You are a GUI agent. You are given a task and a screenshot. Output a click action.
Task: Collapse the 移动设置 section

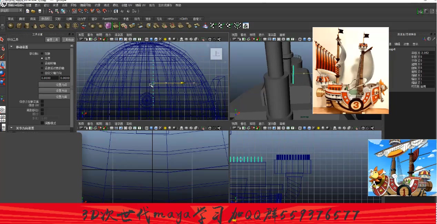11,46
